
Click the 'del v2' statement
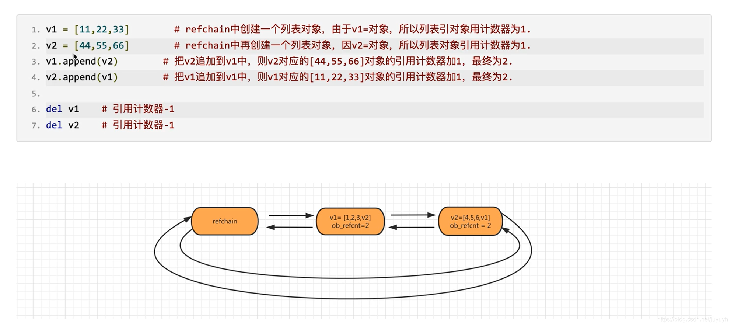point(63,125)
